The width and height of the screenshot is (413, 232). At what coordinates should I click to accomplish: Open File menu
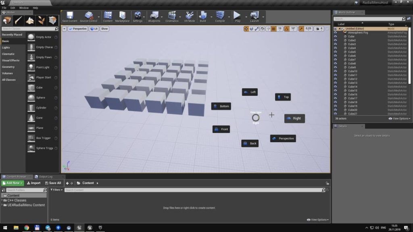coord(4,8)
